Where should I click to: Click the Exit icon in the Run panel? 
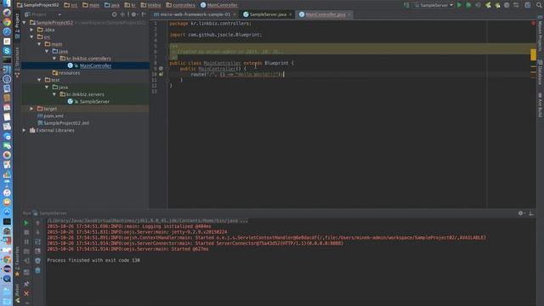pyautogui.click(x=26, y=260)
